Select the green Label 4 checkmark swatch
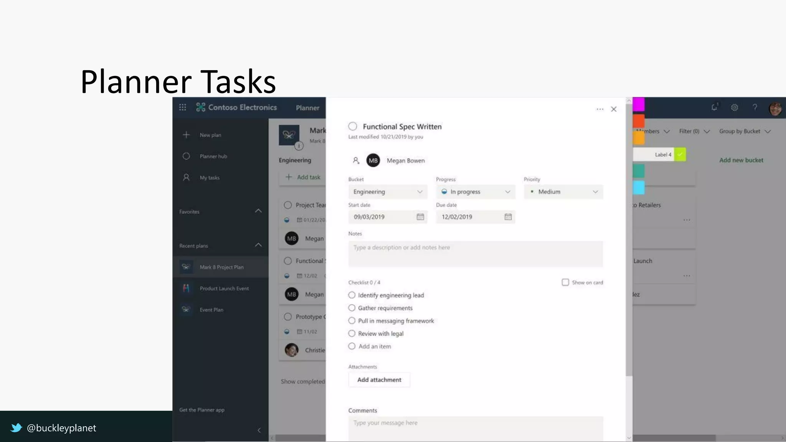 coord(680,154)
